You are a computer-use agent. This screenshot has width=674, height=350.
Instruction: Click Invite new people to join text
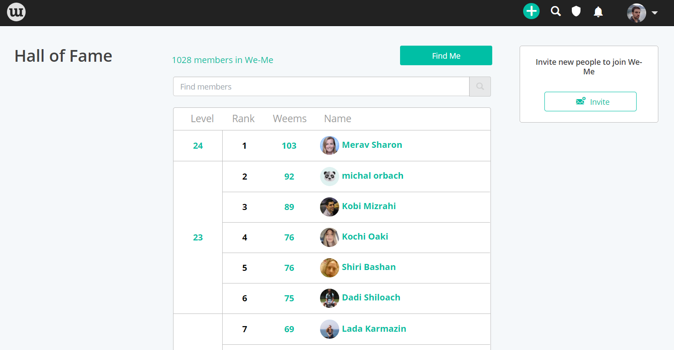pos(589,67)
